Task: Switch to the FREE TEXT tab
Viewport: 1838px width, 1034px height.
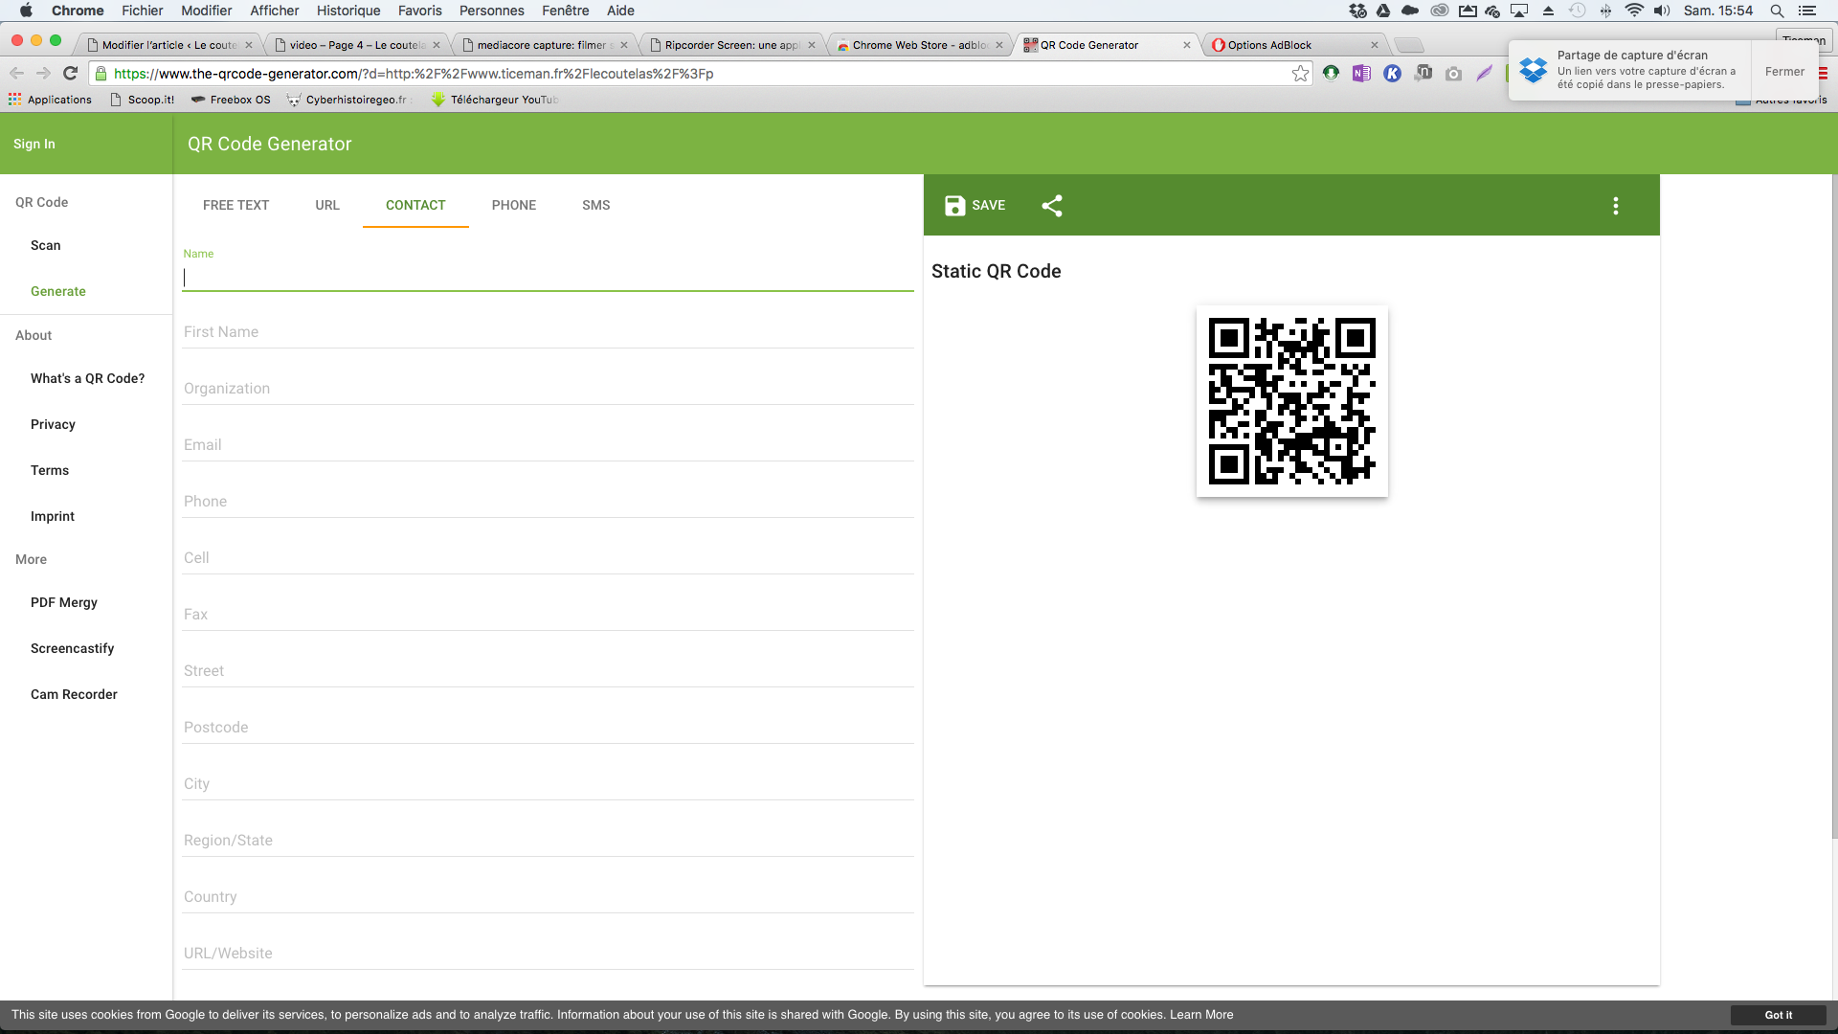Action: (235, 205)
